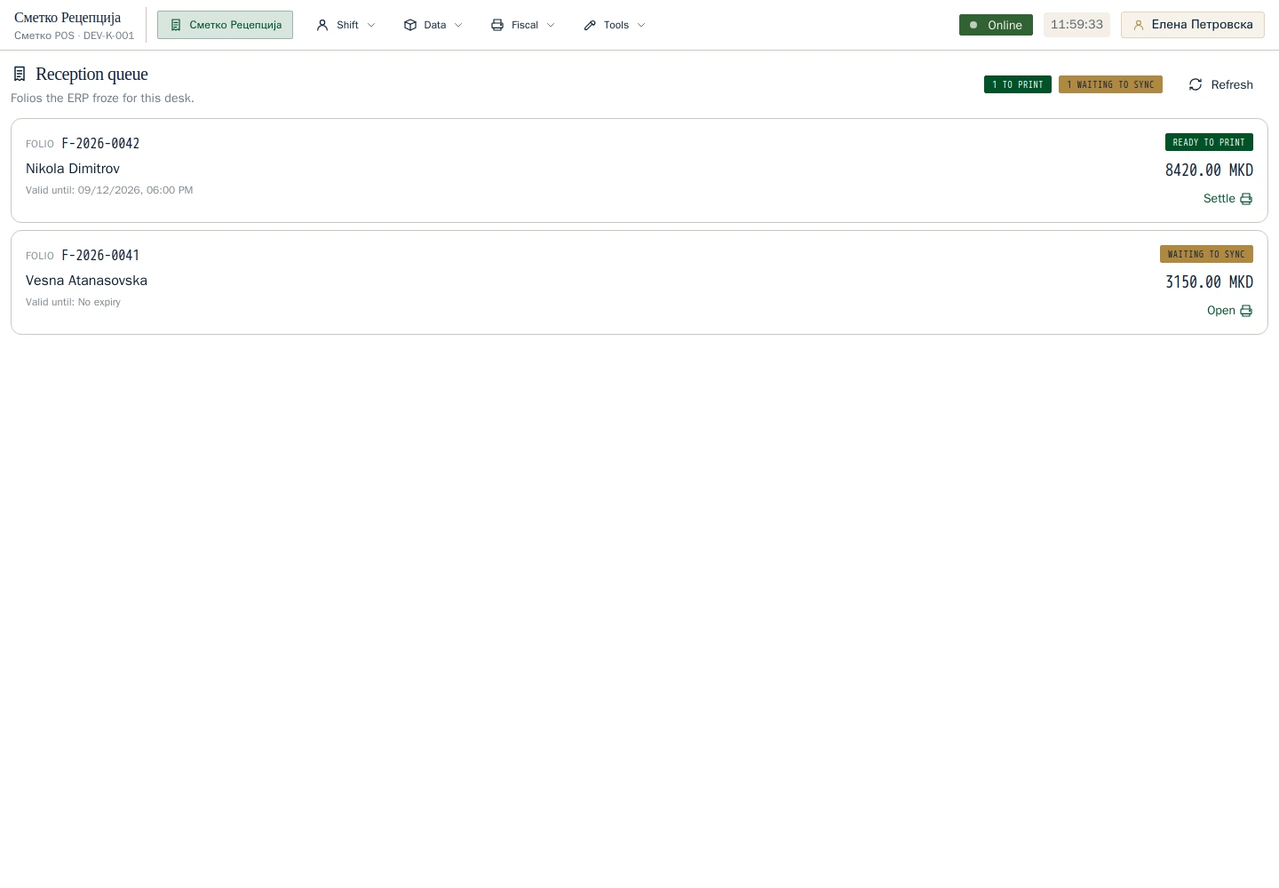This screenshot has width=1279, height=888.
Task: Open the Shift menu
Action: [346, 25]
